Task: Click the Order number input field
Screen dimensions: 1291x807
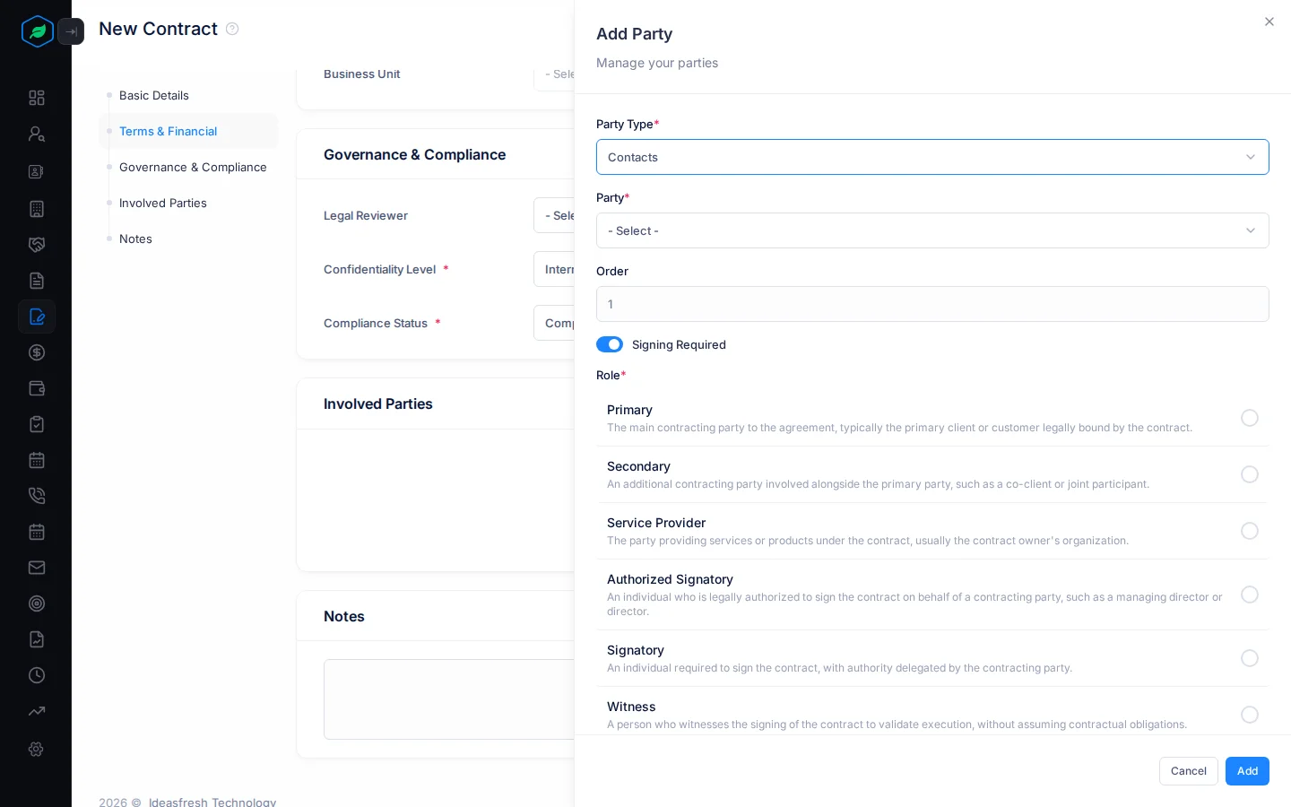Action: click(932, 304)
